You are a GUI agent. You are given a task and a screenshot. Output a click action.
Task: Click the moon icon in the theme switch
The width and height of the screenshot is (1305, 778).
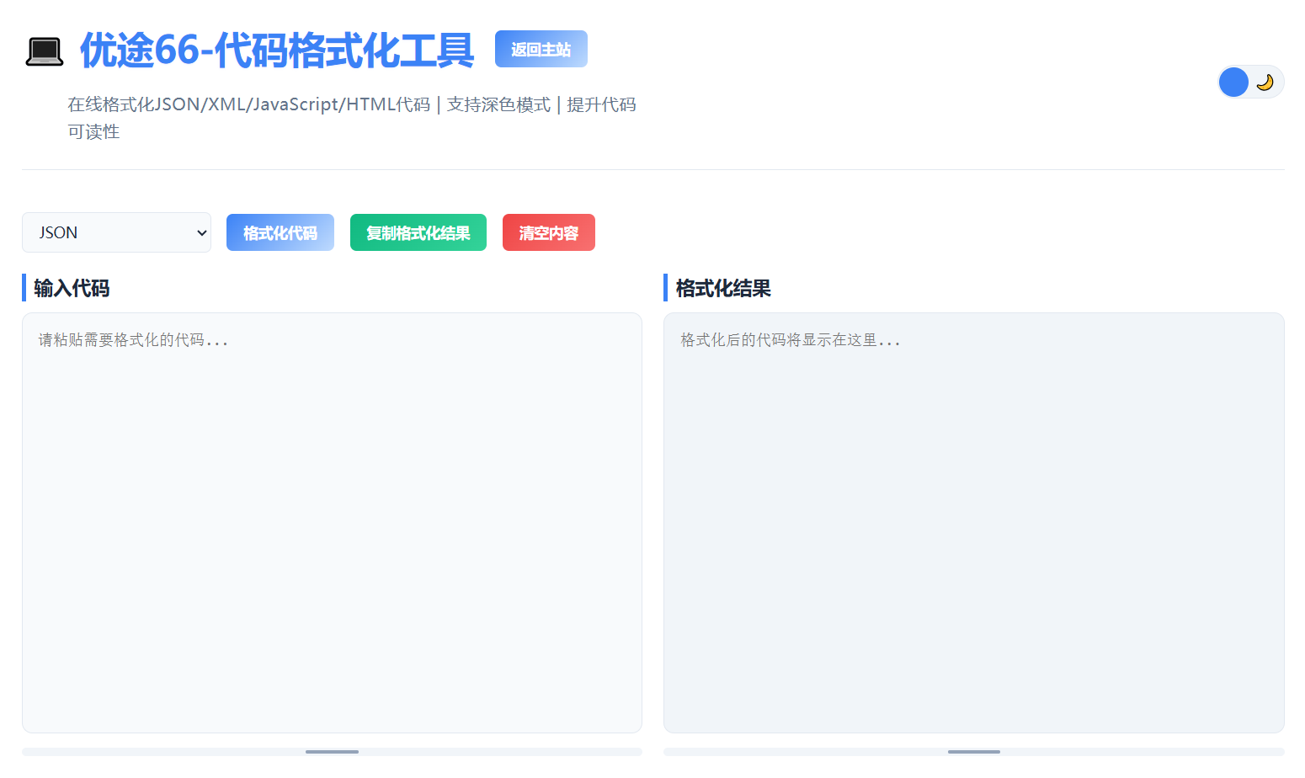point(1265,83)
